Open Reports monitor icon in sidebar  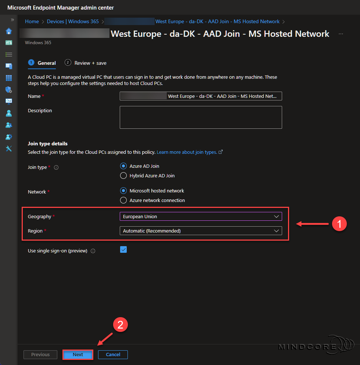click(x=9, y=102)
